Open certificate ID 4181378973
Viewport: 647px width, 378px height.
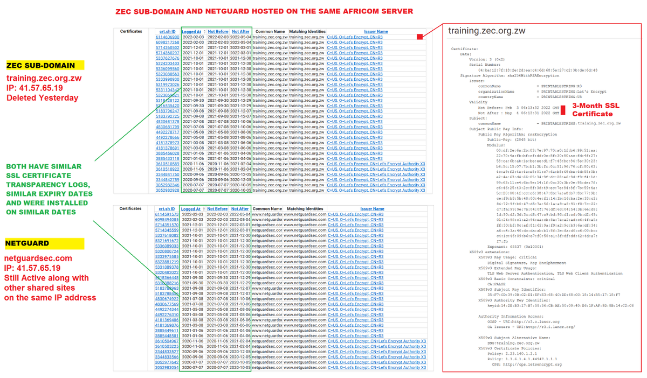pos(167,142)
